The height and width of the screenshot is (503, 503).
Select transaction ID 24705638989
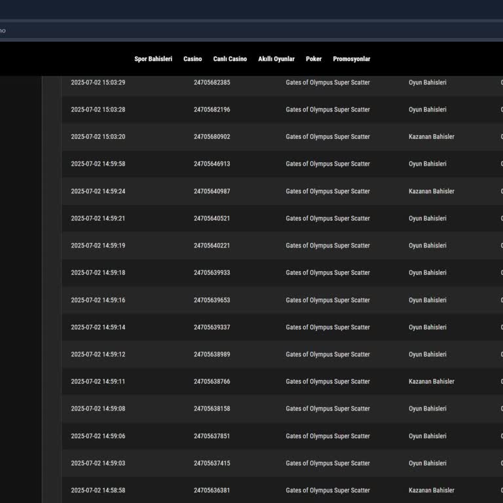[x=212, y=354]
